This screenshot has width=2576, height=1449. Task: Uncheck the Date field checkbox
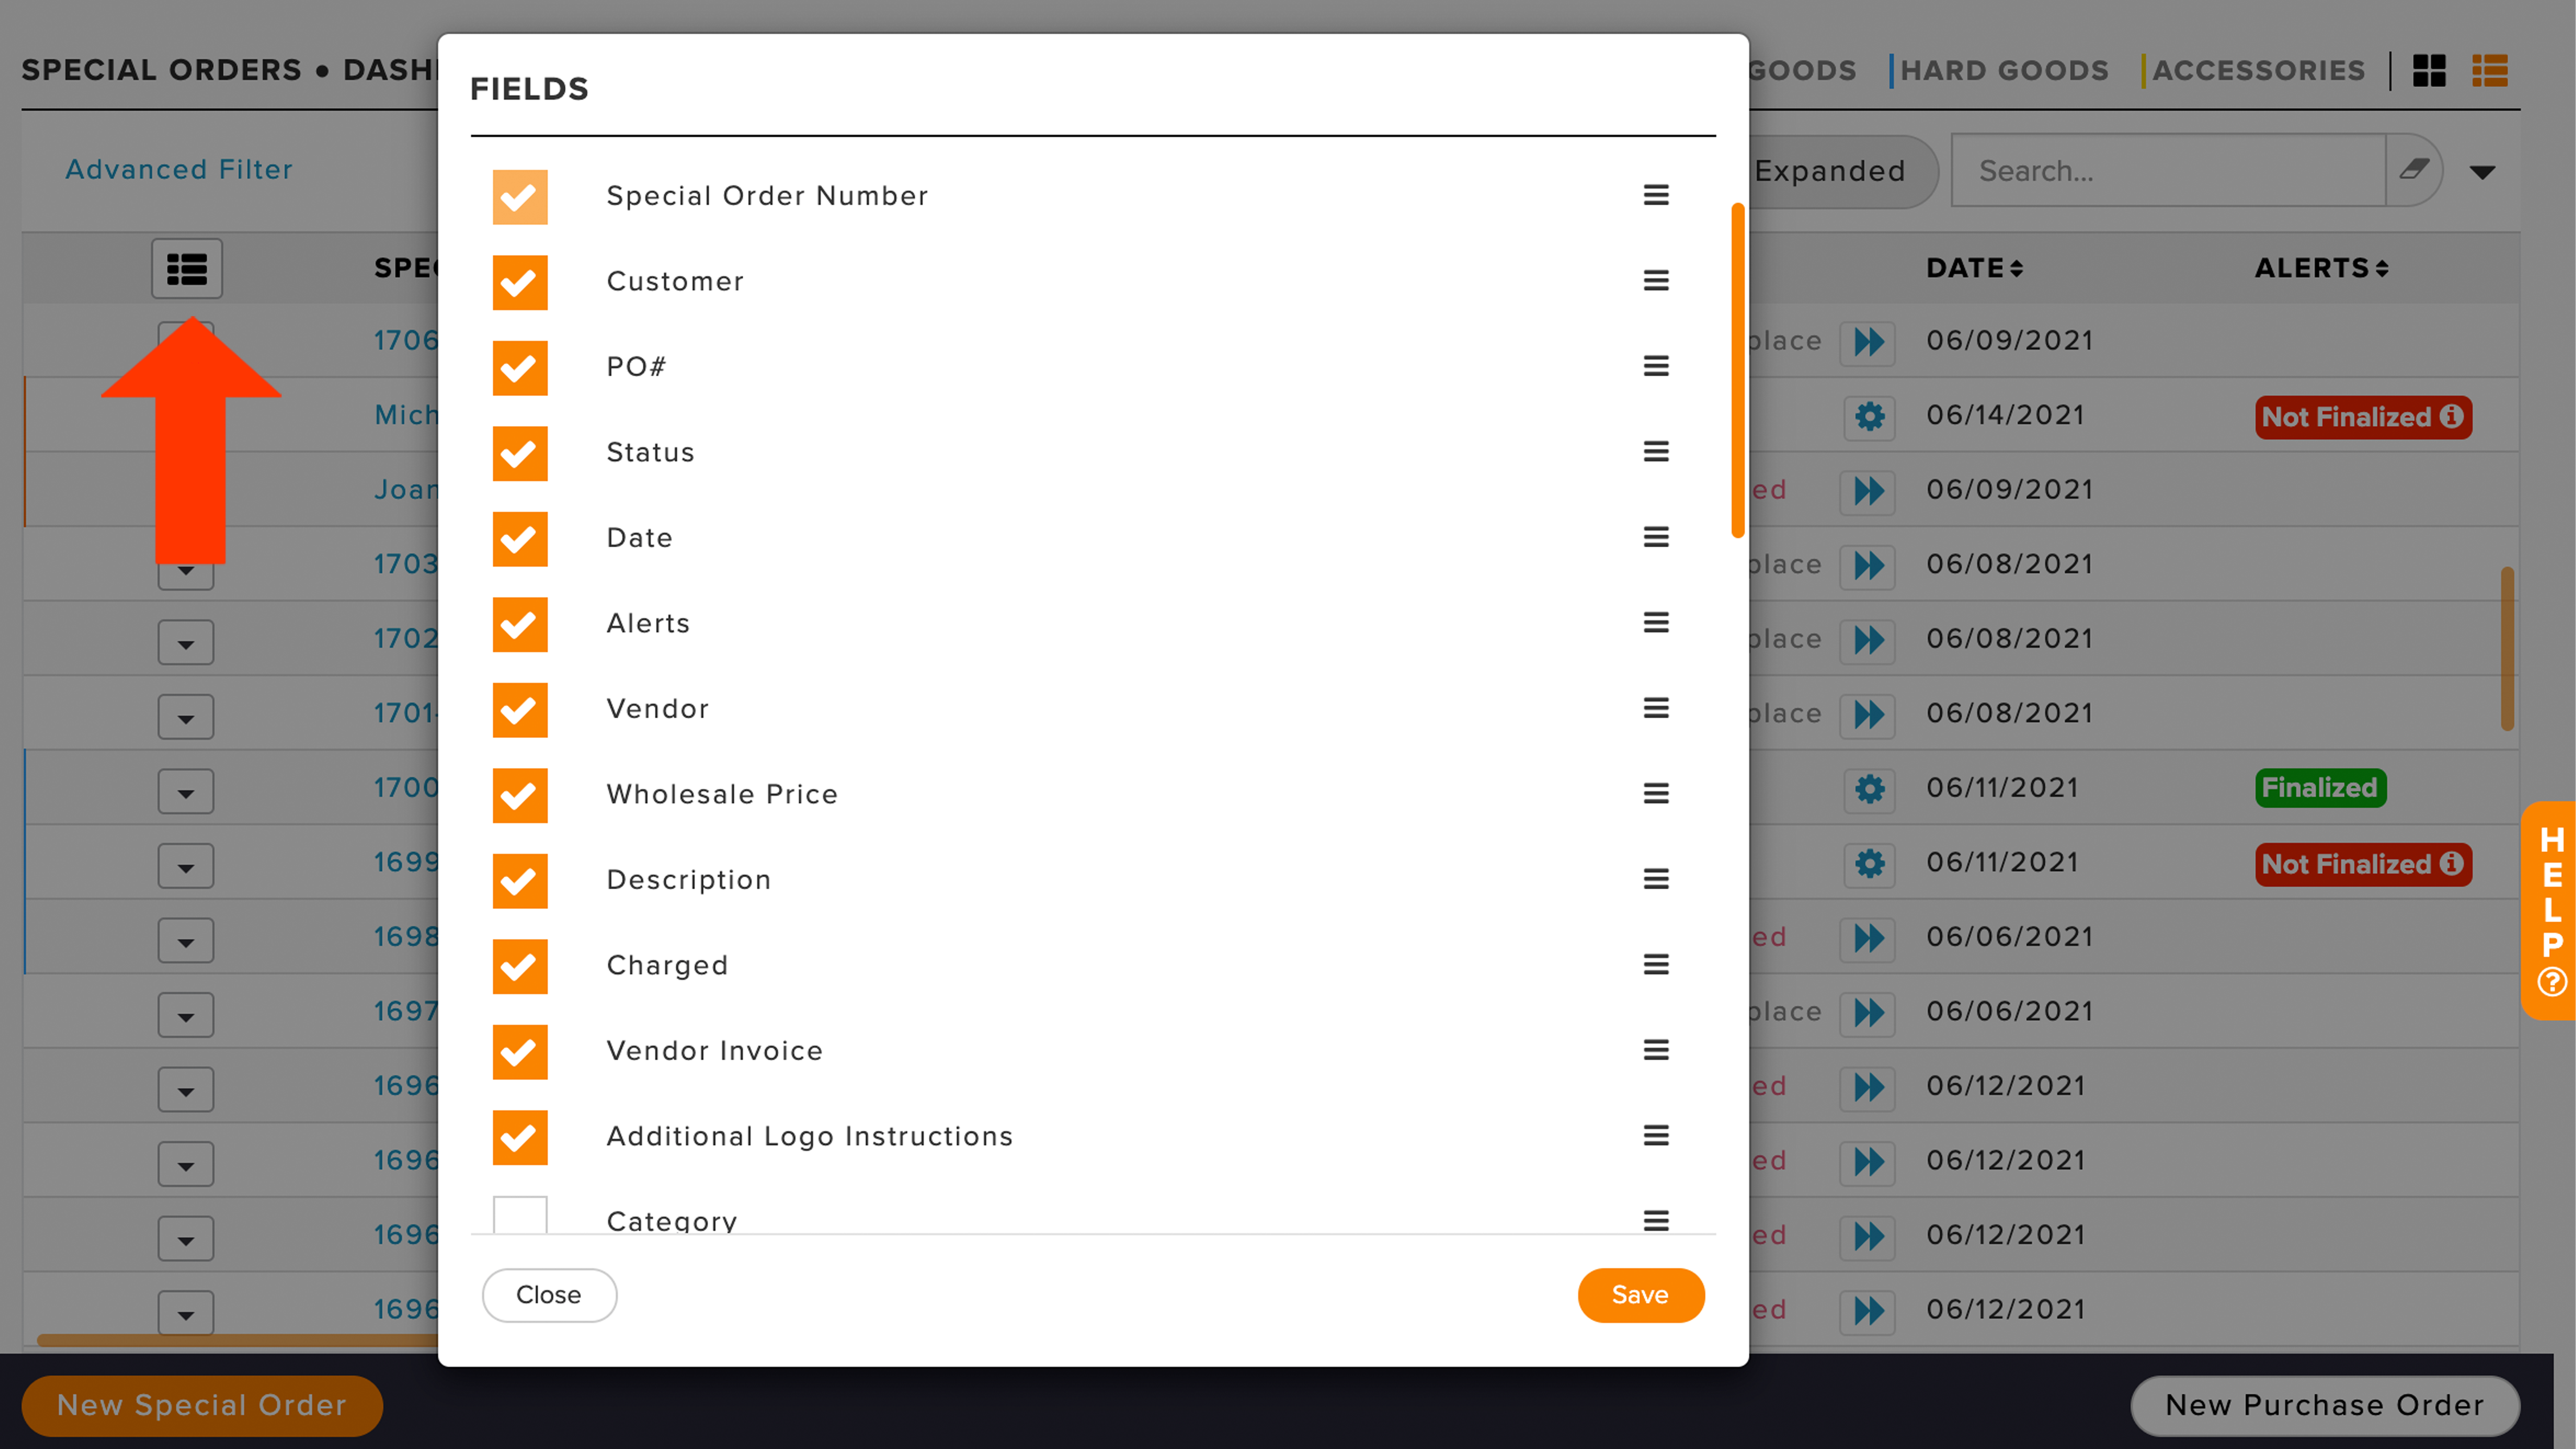[520, 538]
